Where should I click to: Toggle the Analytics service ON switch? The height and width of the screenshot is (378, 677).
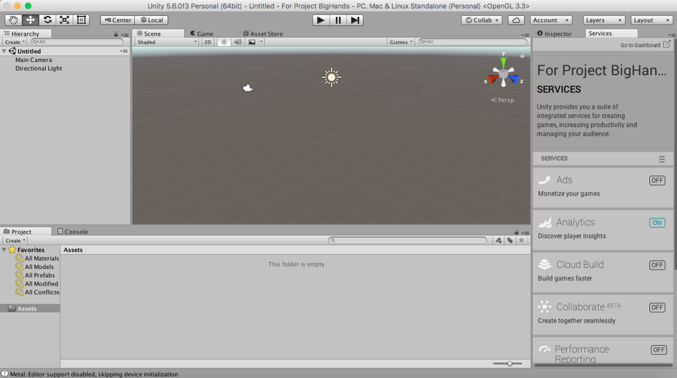[657, 223]
